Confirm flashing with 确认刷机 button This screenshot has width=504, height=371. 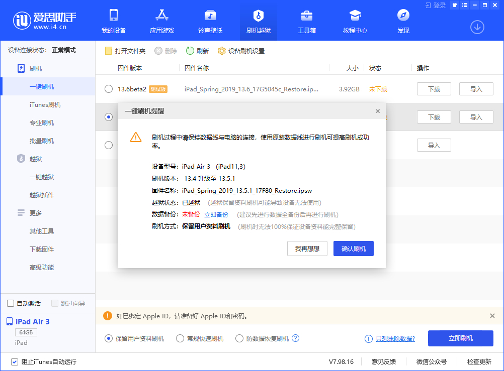(354, 249)
